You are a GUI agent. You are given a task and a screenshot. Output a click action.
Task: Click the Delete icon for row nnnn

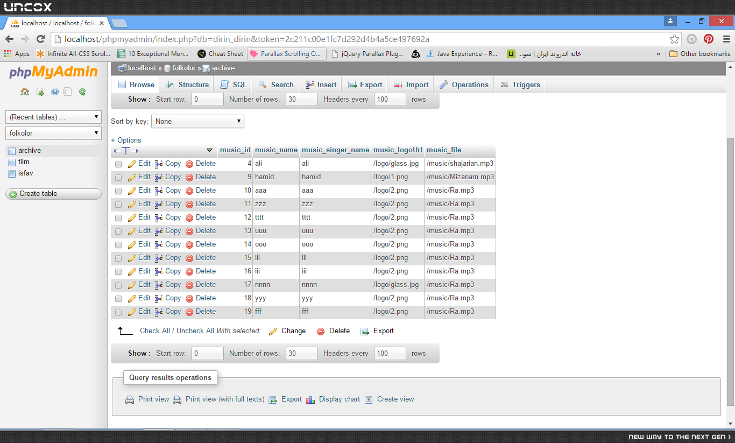[189, 285]
